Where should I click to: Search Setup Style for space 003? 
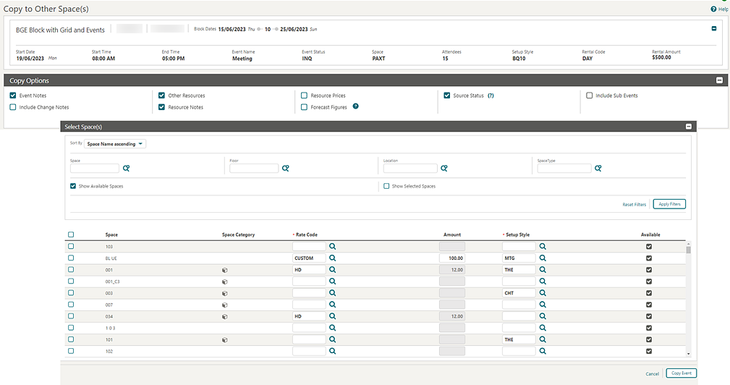coord(543,293)
